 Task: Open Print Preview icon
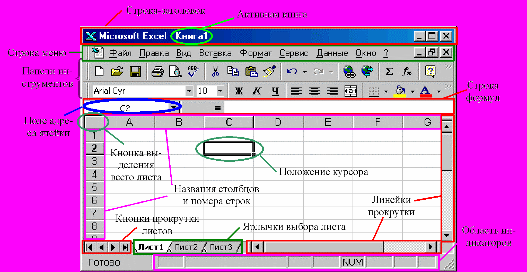(x=175, y=72)
